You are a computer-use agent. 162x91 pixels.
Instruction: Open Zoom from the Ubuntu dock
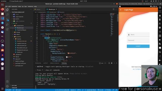point(2,59)
